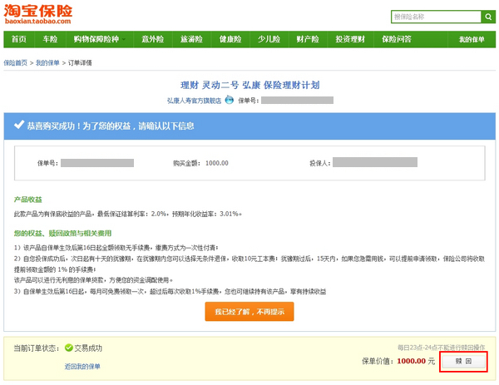Open the 健康险 section
This screenshot has width=499, height=385.
click(x=230, y=39)
